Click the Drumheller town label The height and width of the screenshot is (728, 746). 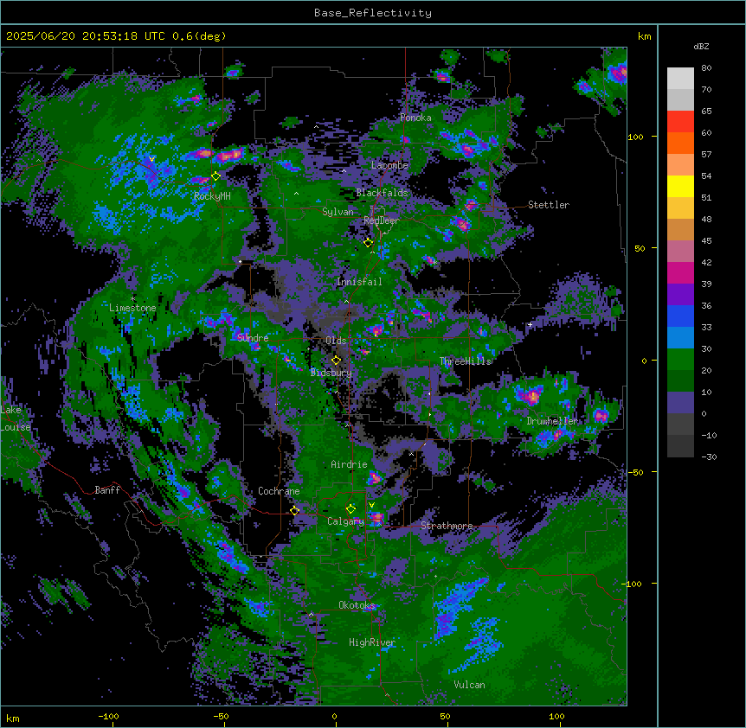552,421
